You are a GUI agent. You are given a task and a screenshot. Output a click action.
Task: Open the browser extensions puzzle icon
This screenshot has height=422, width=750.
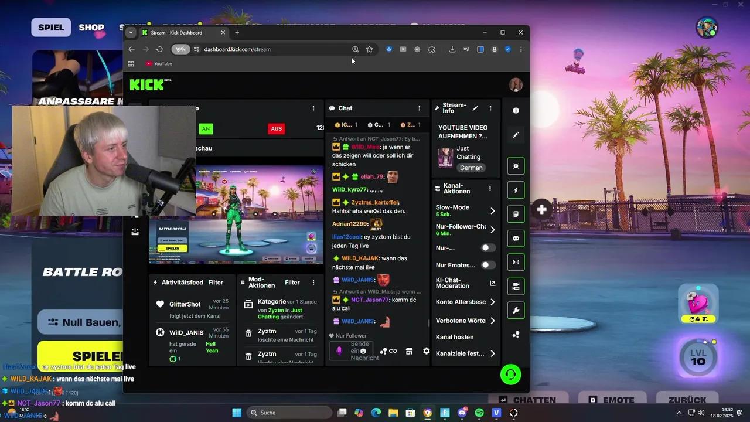pos(431,49)
